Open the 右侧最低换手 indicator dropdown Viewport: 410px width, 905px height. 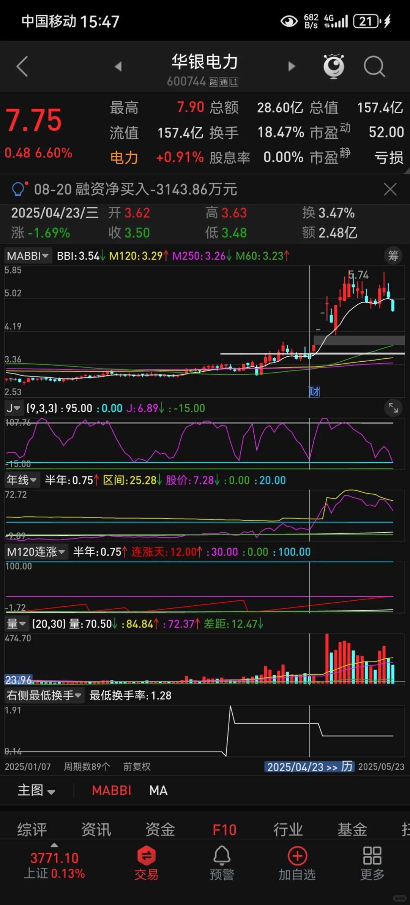click(44, 695)
